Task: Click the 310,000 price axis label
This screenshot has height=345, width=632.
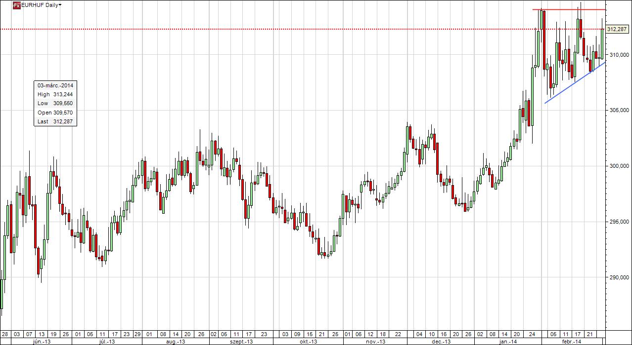Action: [618, 54]
